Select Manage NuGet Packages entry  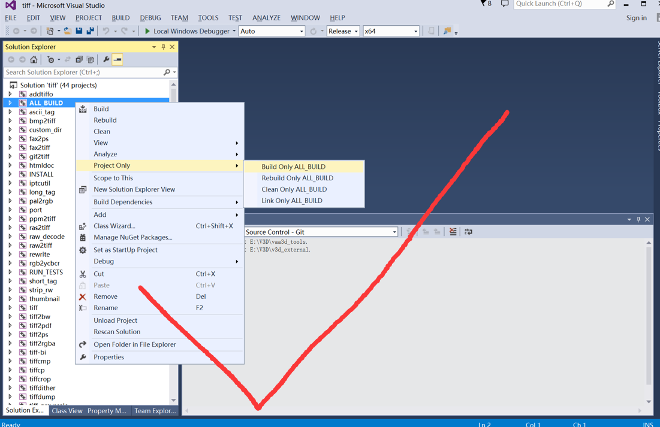160,237
